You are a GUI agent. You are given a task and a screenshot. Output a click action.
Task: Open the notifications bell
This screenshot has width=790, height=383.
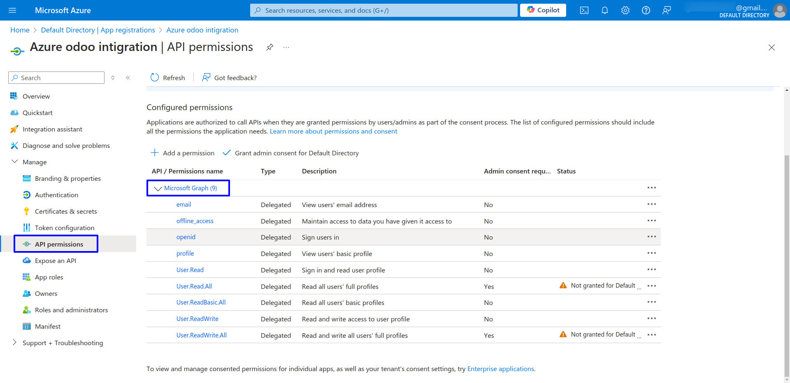click(604, 10)
